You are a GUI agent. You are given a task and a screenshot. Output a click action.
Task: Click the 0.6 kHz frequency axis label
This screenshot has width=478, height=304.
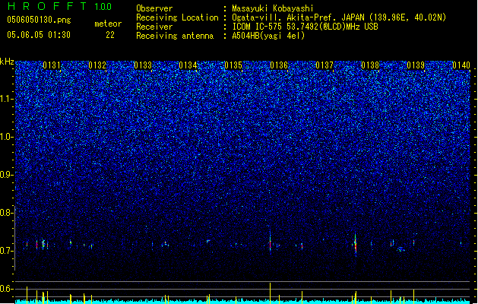coord(6,289)
